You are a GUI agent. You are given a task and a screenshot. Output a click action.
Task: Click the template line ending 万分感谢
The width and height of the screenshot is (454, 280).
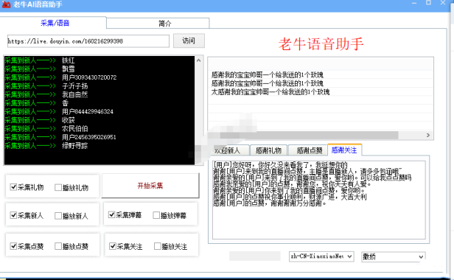click(x=270, y=203)
